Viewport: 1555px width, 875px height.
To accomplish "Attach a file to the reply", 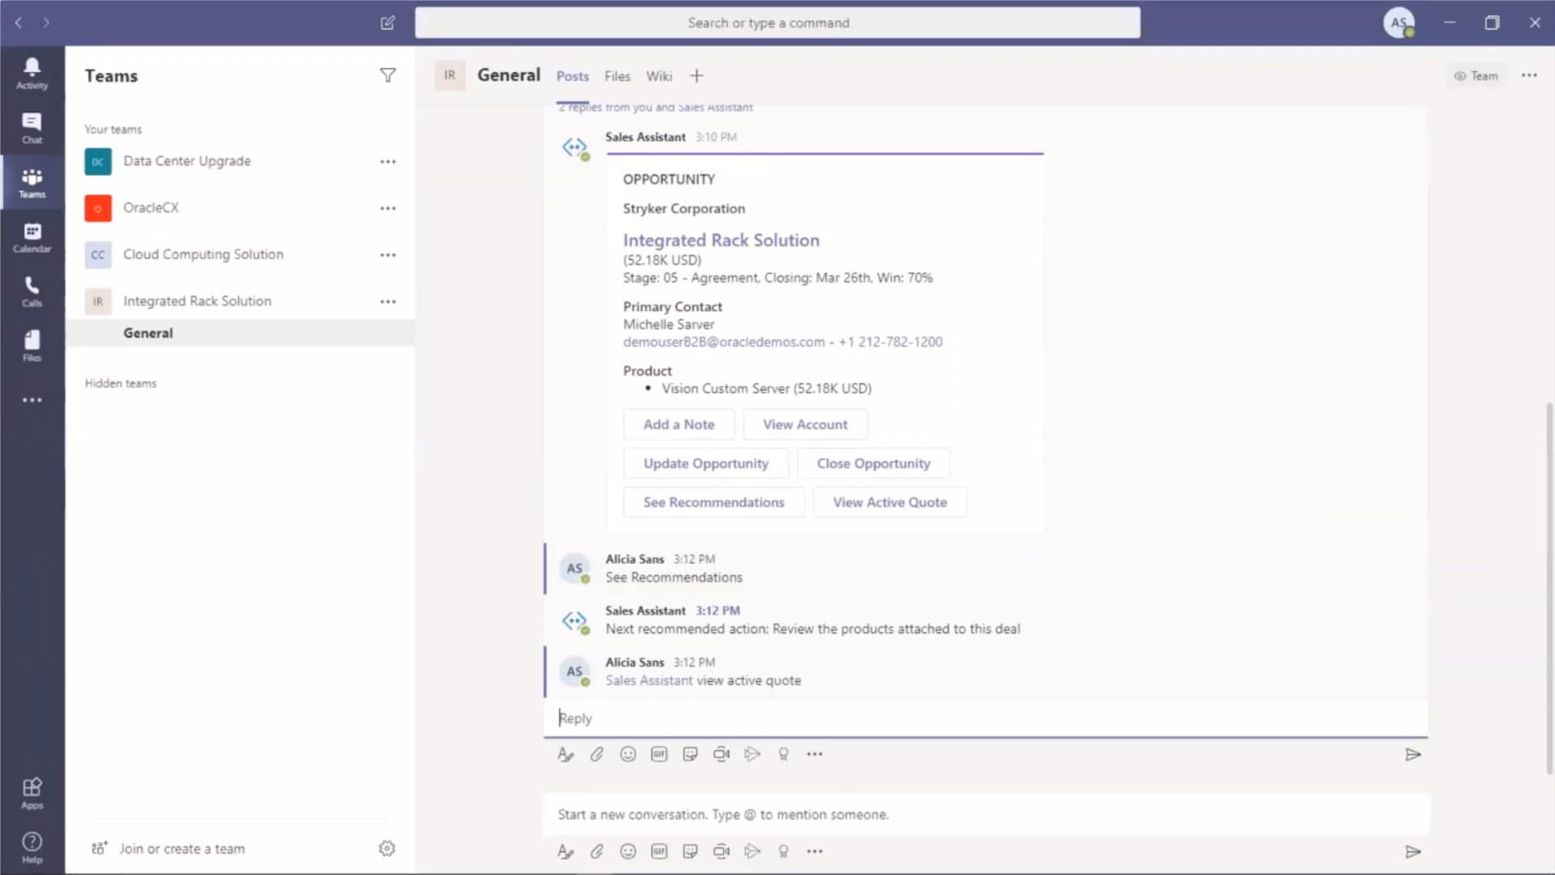I will coord(597,754).
